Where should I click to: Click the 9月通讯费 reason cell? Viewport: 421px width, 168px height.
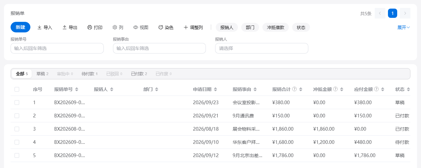(x=243, y=116)
